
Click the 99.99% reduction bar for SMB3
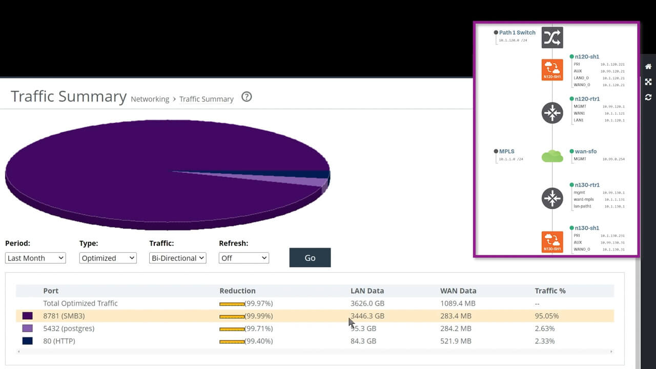pos(232,316)
